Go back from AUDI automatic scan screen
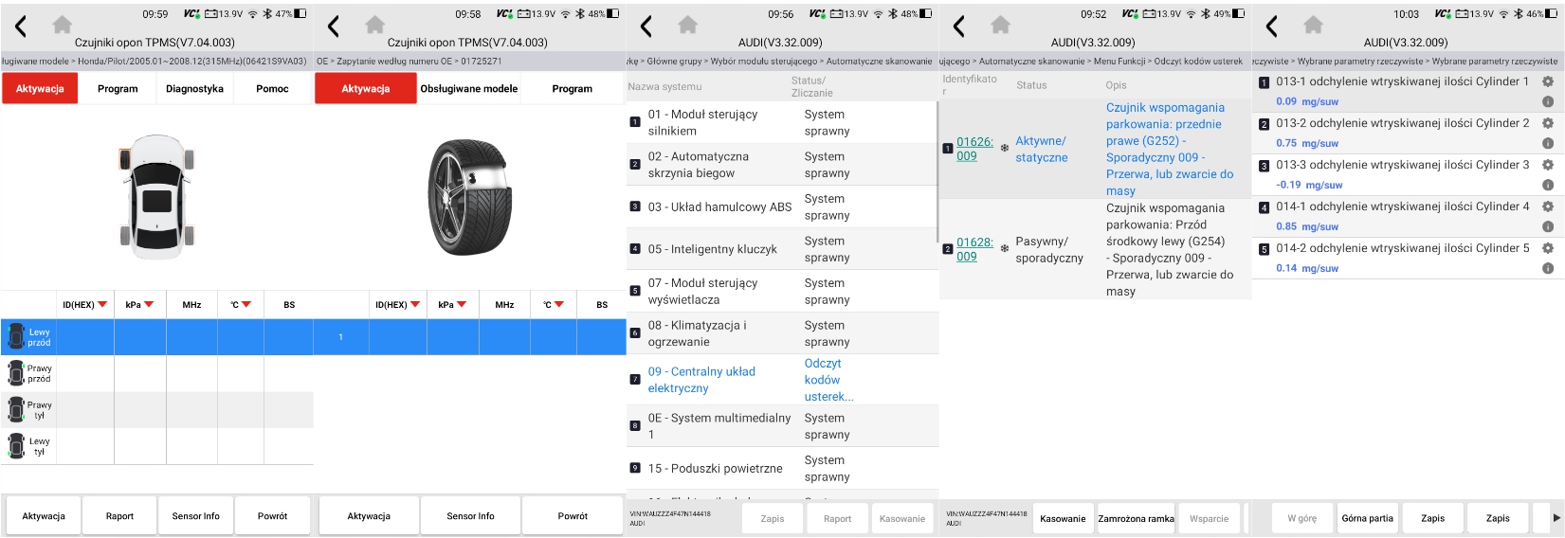 pos(646,27)
